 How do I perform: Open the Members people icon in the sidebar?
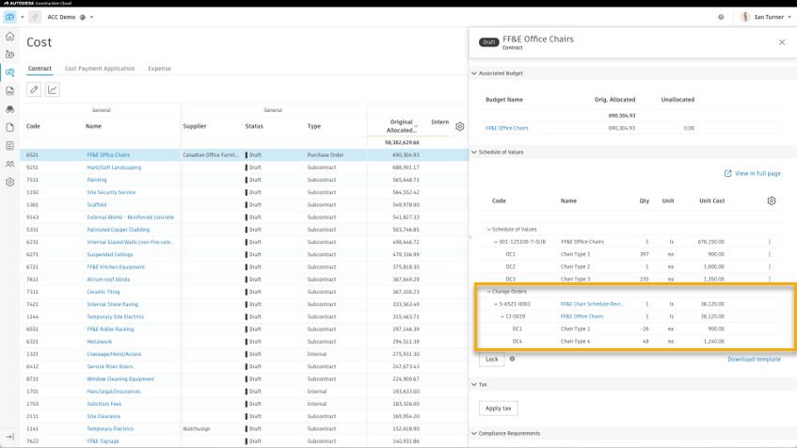click(x=9, y=165)
